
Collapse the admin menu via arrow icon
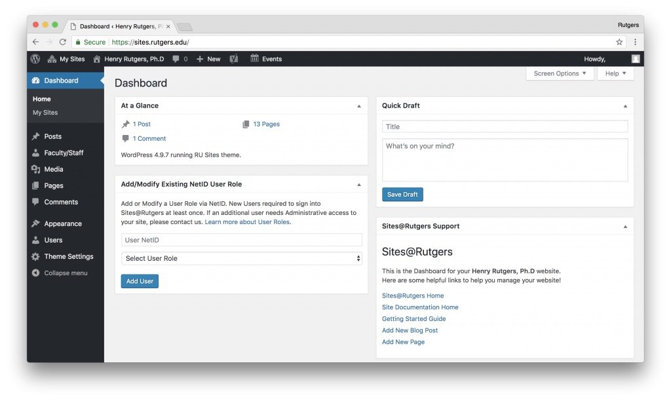click(x=35, y=273)
